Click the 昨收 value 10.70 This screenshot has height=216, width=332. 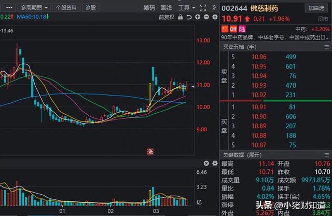(323, 172)
